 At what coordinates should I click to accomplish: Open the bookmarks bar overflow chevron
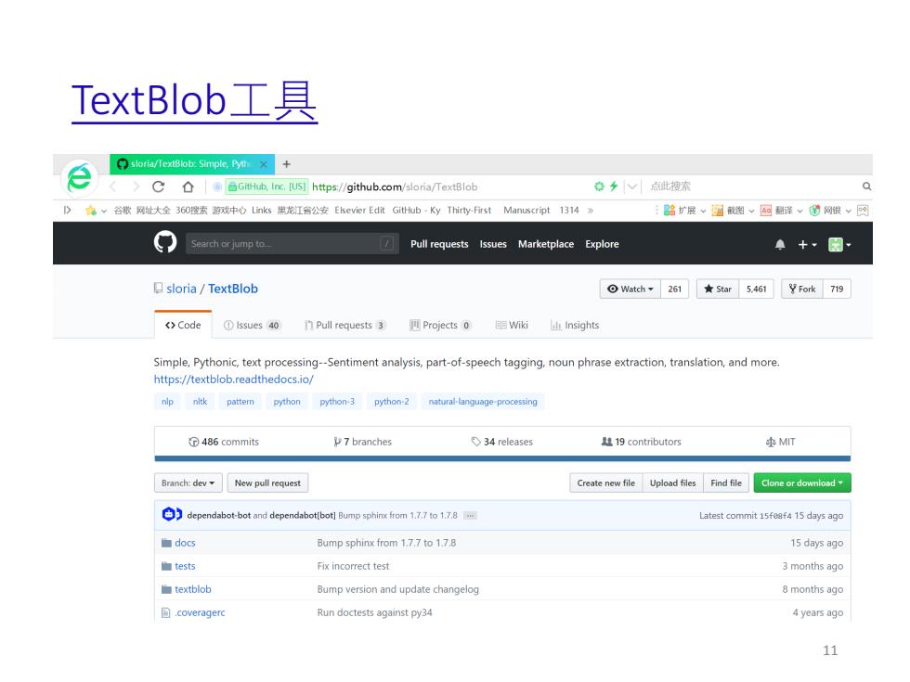click(591, 210)
